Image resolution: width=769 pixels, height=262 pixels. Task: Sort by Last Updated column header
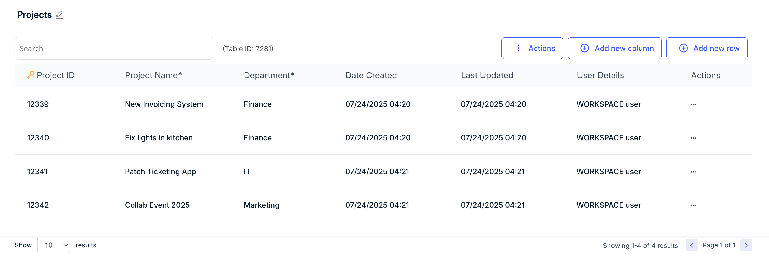pos(487,75)
